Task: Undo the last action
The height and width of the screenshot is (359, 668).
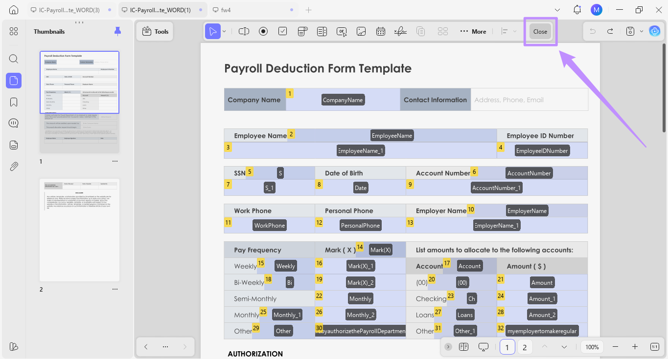Action: pyautogui.click(x=593, y=31)
